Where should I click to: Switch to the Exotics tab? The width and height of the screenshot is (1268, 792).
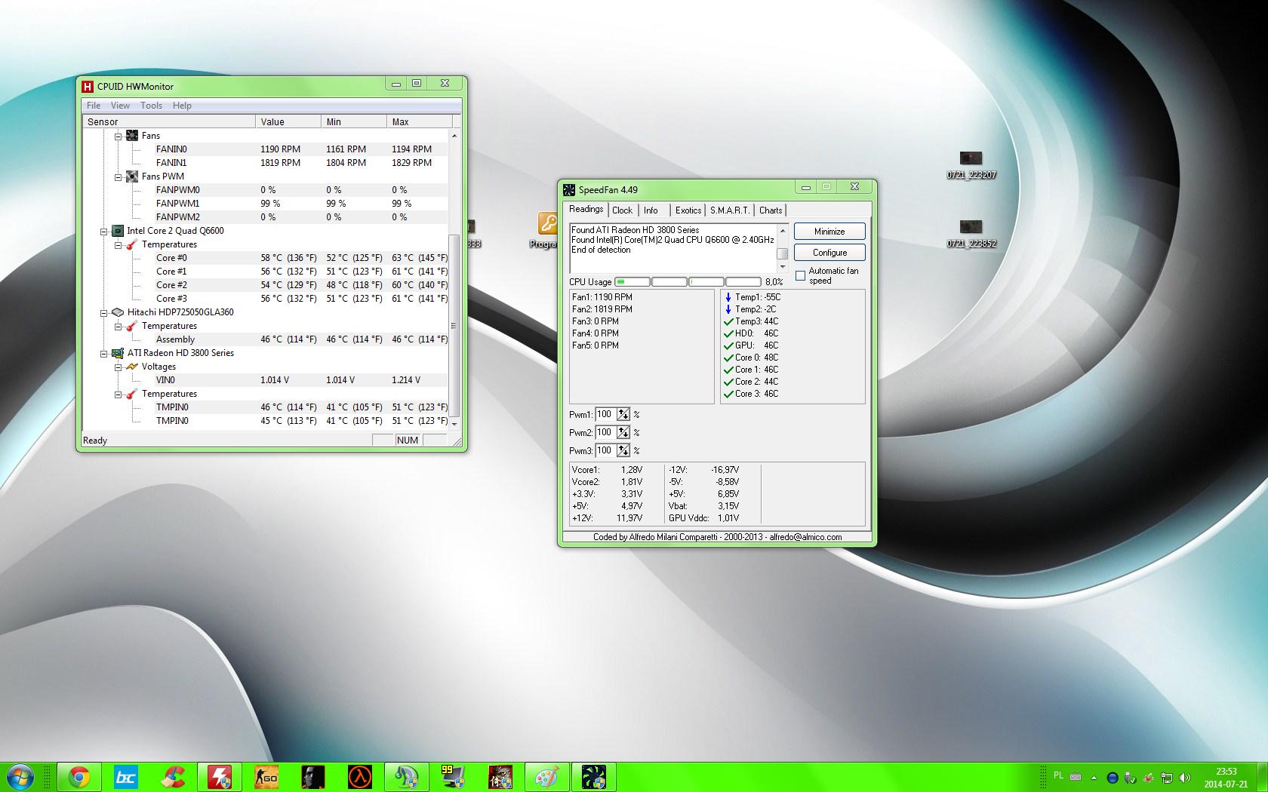pyautogui.click(x=688, y=210)
